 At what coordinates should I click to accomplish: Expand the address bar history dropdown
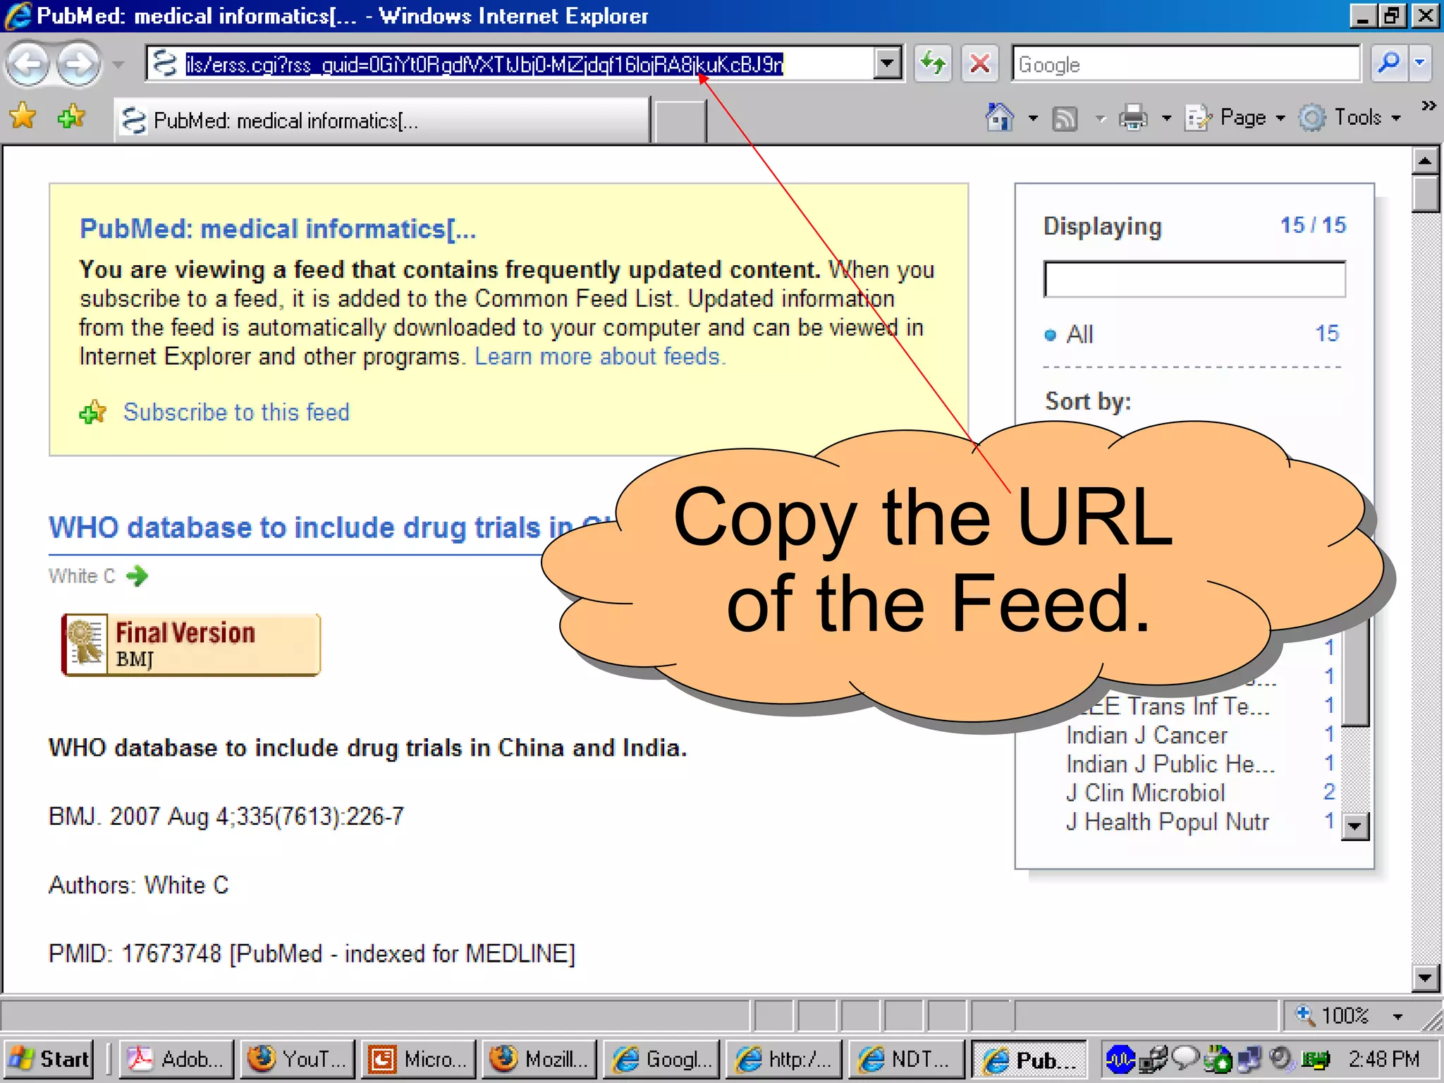tap(887, 65)
